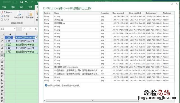
Task: Select cell A3 containing 【公】
Action: [x=10, y=45]
